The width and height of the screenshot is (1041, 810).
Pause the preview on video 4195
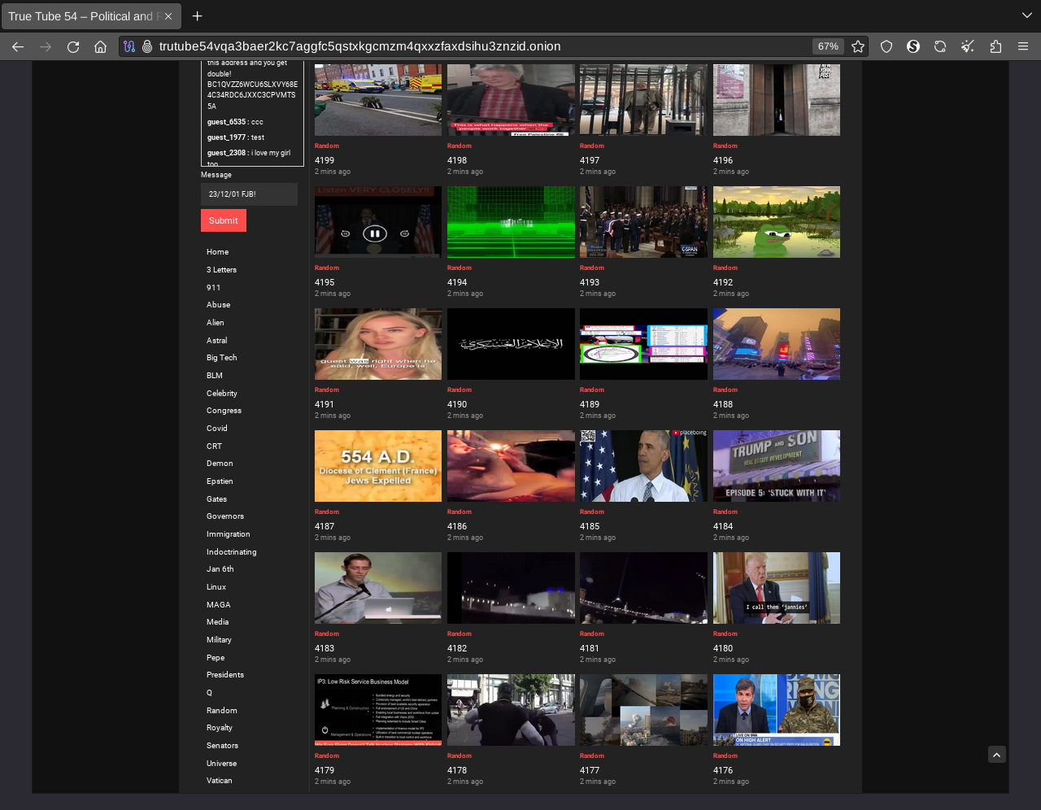click(375, 233)
